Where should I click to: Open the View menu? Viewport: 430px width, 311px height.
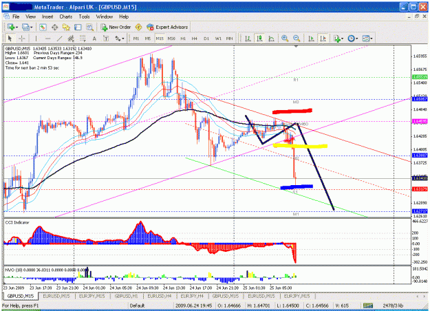point(30,17)
